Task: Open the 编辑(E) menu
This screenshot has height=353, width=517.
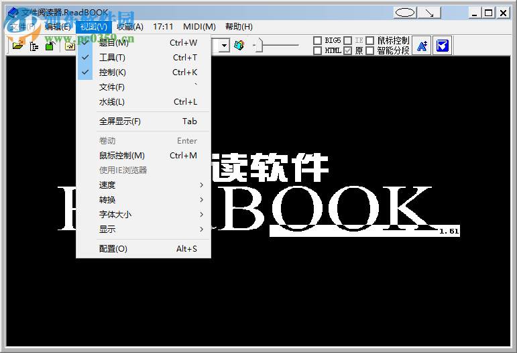Action: pyautogui.click(x=58, y=27)
